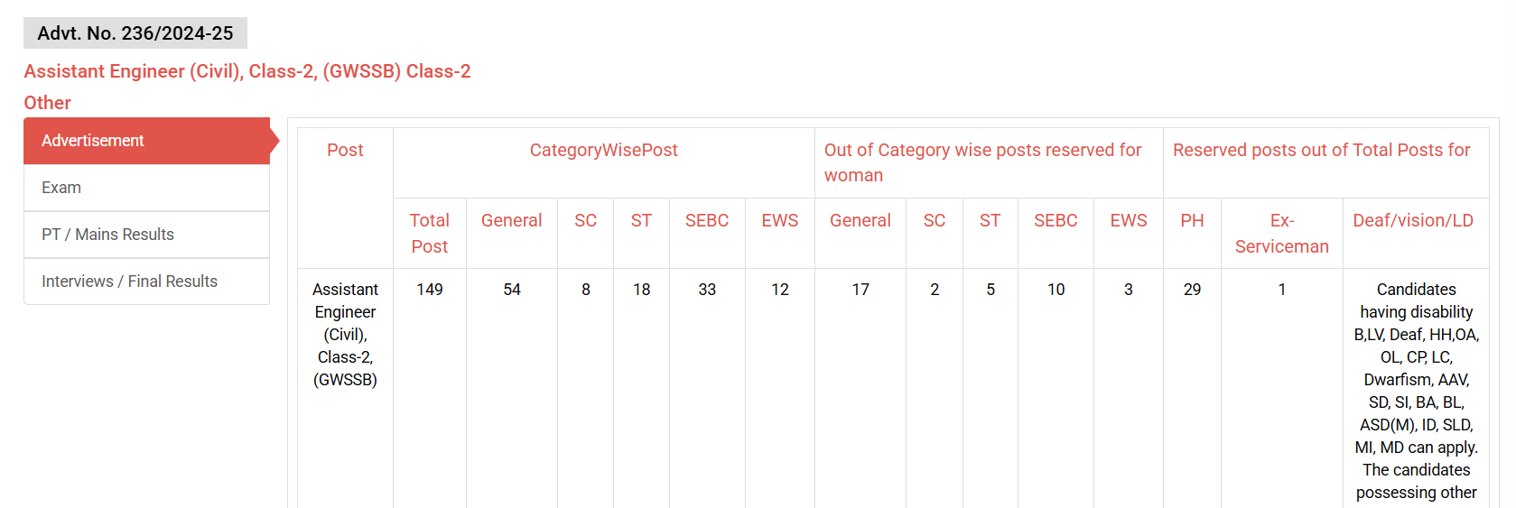Image resolution: width=1516 pixels, height=508 pixels.
Task: Click the Advt. No. 236/2024-25 label
Action: 135,33
